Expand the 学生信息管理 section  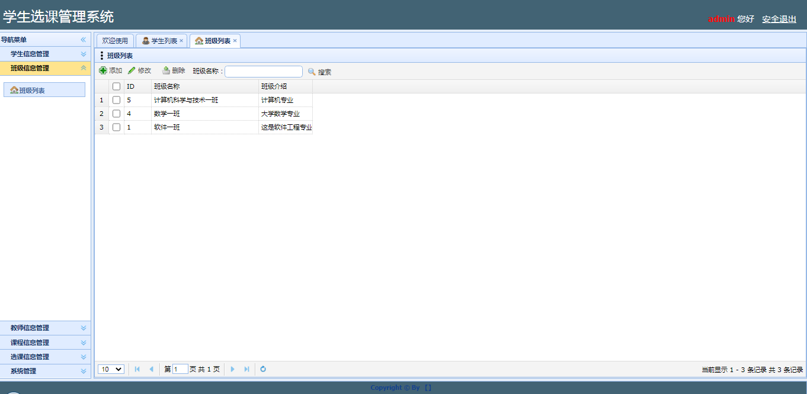(x=84, y=54)
